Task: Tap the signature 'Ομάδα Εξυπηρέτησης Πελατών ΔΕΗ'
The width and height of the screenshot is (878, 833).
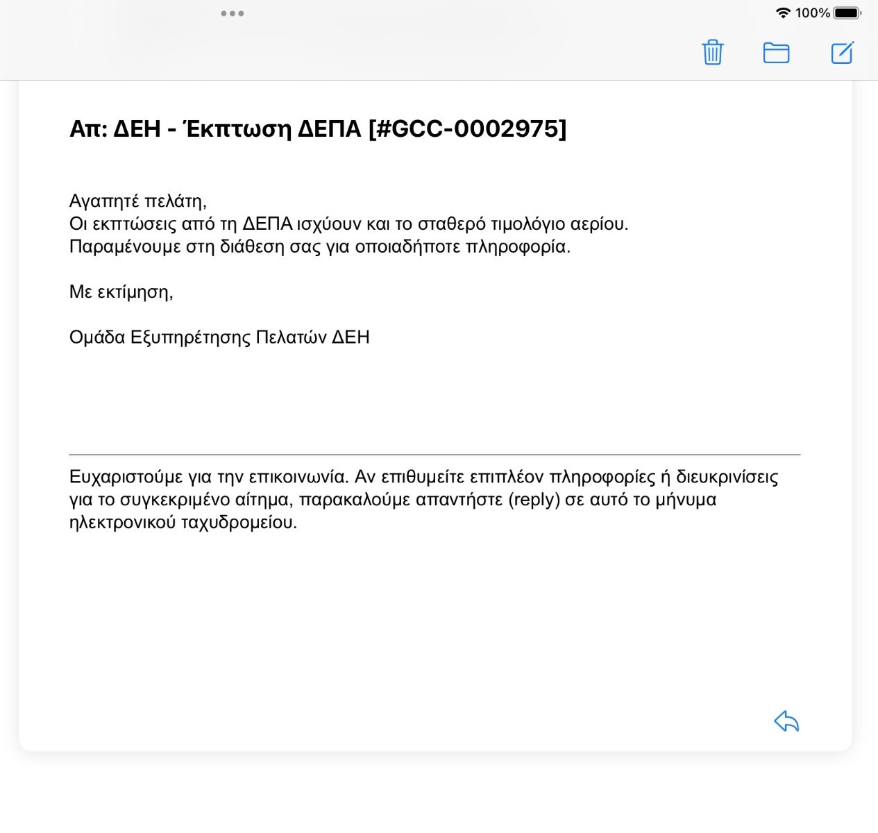Action: tap(219, 337)
